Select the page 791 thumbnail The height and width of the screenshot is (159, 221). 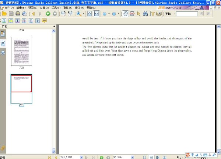[21, 89]
